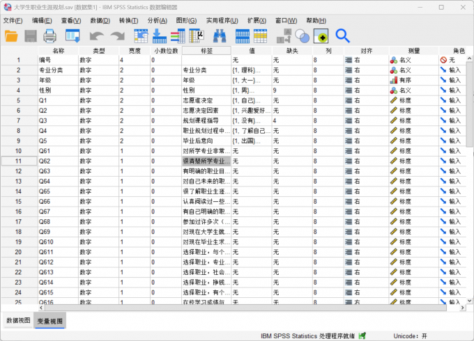The width and height of the screenshot is (474, 341).
Task: Click the Print icon in toolbar
Action: point(50,35)
